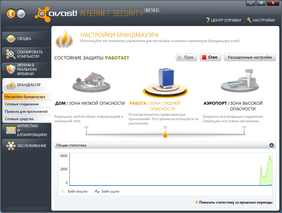The image size is (282, 213).
Task: Click the orange Summary orb icon
Action: tap(11, 38)
